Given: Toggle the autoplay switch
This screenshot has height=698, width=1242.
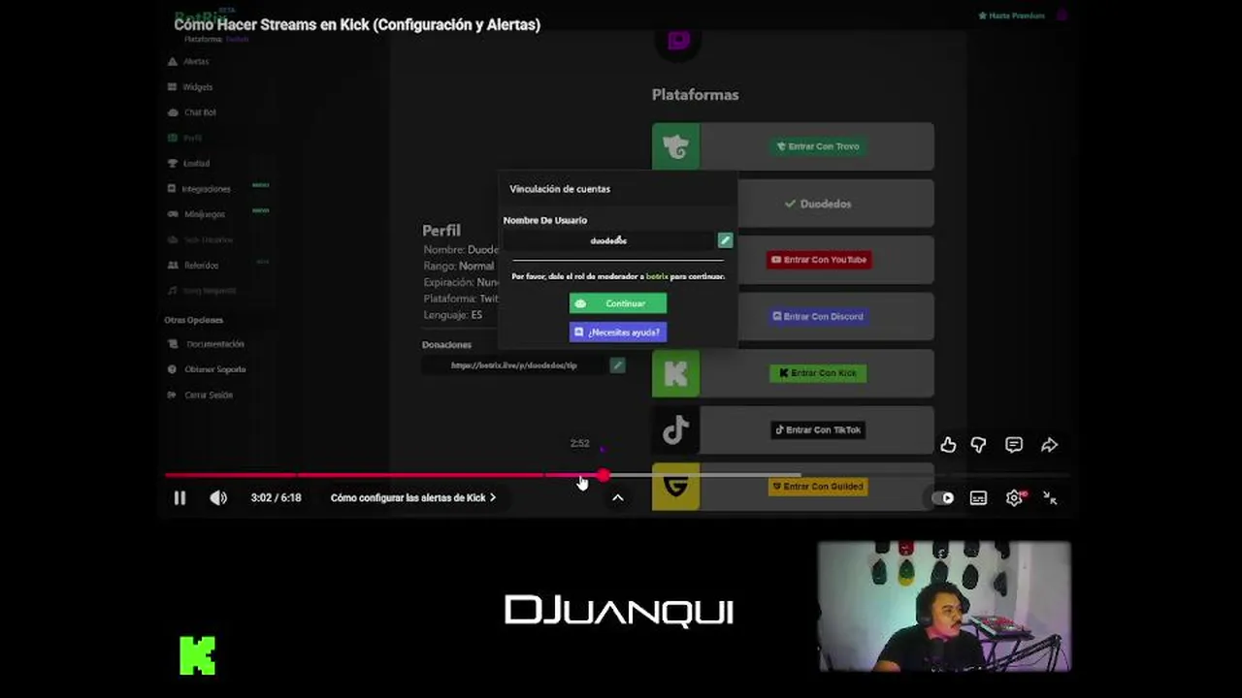Looking at the screenshot, I should [943, 497].
